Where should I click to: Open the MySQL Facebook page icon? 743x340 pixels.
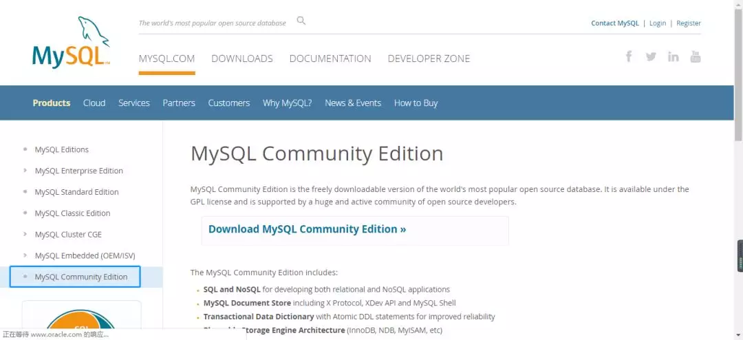[x=629, y=56]
